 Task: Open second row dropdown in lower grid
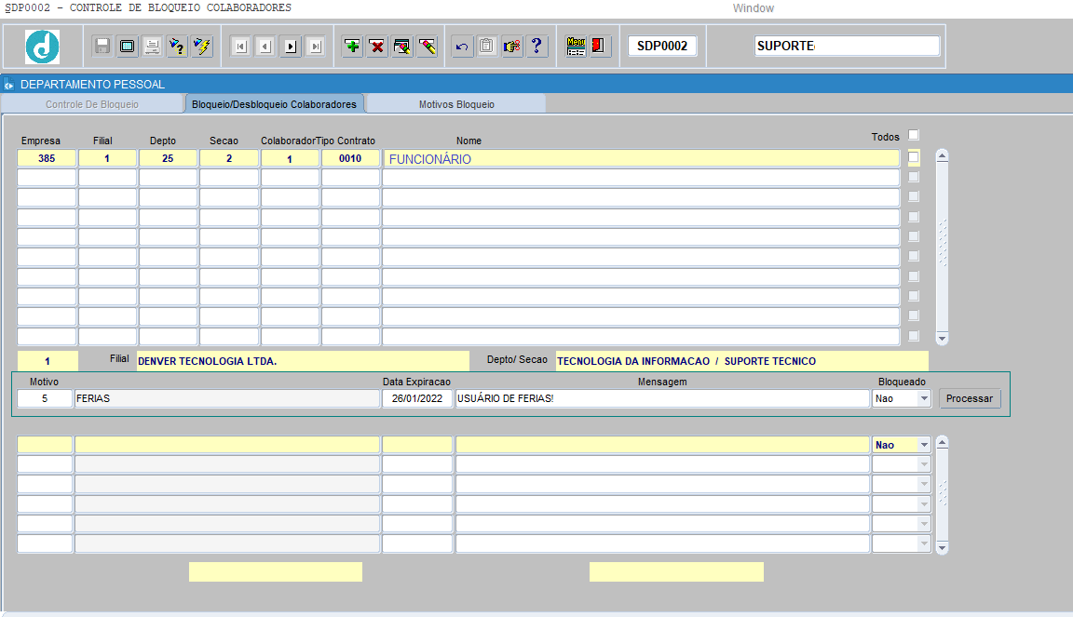click(x=925, y=464)
